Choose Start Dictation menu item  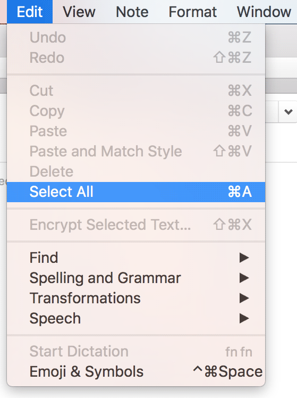pyautogui.click(x=136, y=352)
